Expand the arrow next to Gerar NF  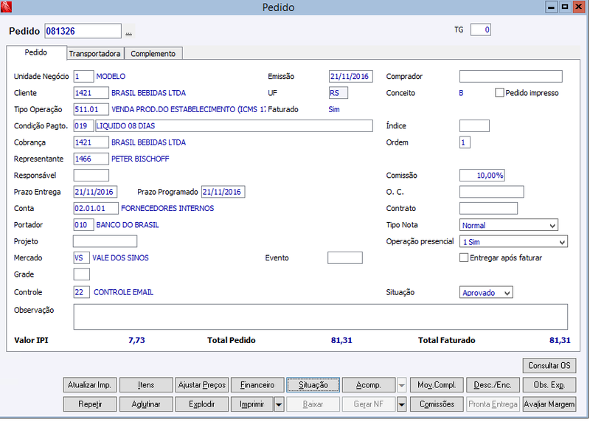click(401, 404)
